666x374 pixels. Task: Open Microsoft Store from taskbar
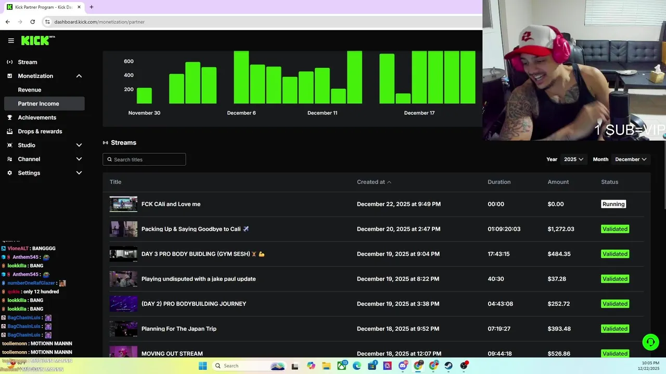point(372,366)
